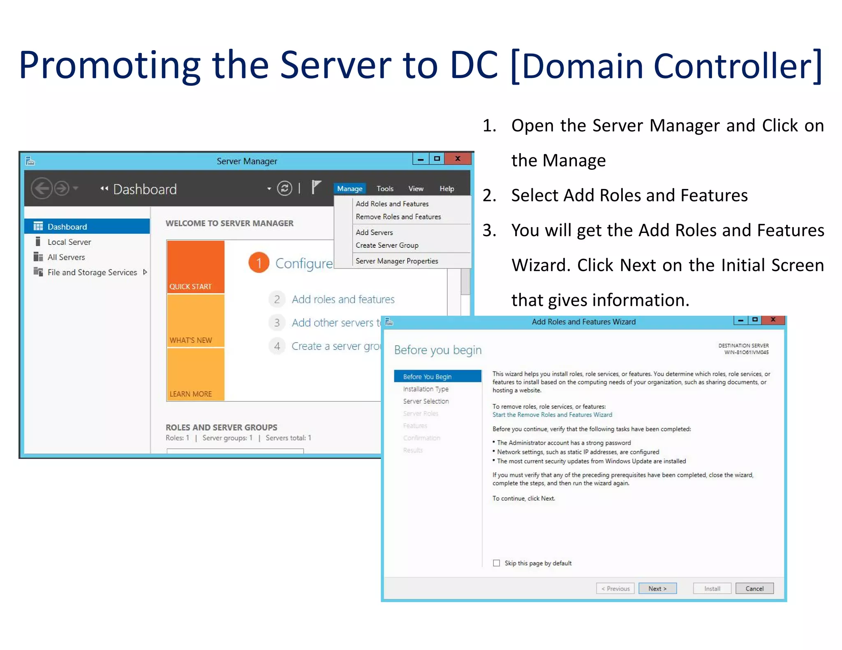The width and height of the screenshot is (842, 650).
Task: Click the All Servers icon in sidebar
Action: coord(38,257)
